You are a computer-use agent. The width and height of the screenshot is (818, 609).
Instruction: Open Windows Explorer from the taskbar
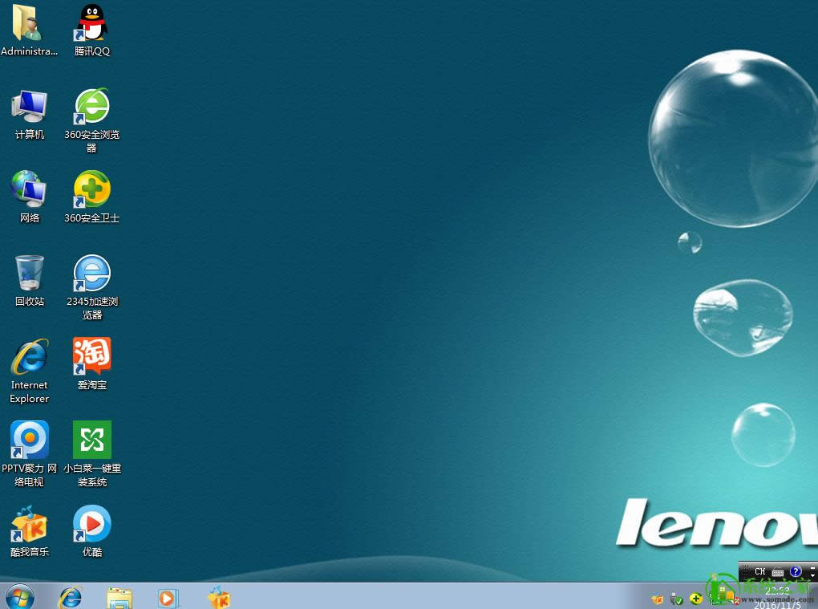[119, 598]
